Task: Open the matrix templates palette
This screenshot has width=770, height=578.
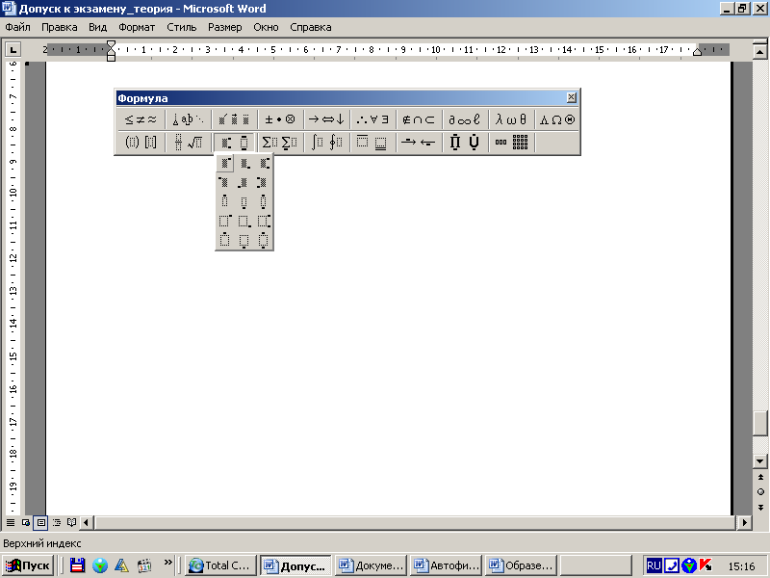Action: pyautogui.click(x=511, y=143)
